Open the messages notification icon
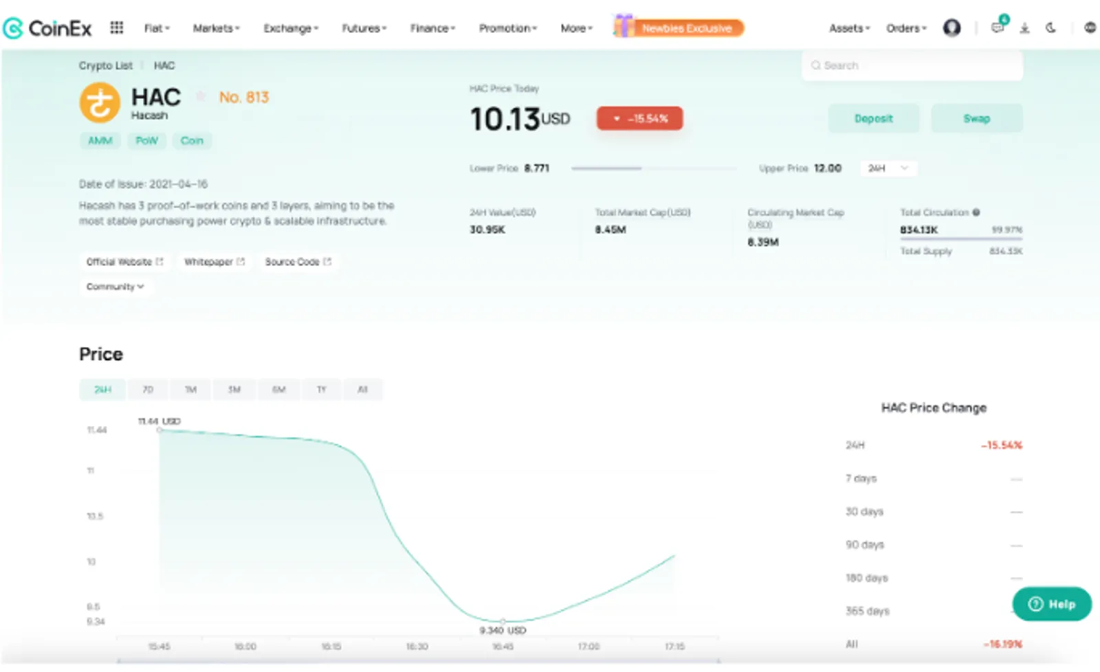Screen dimensions: 1100x672 tap(998, 27)
